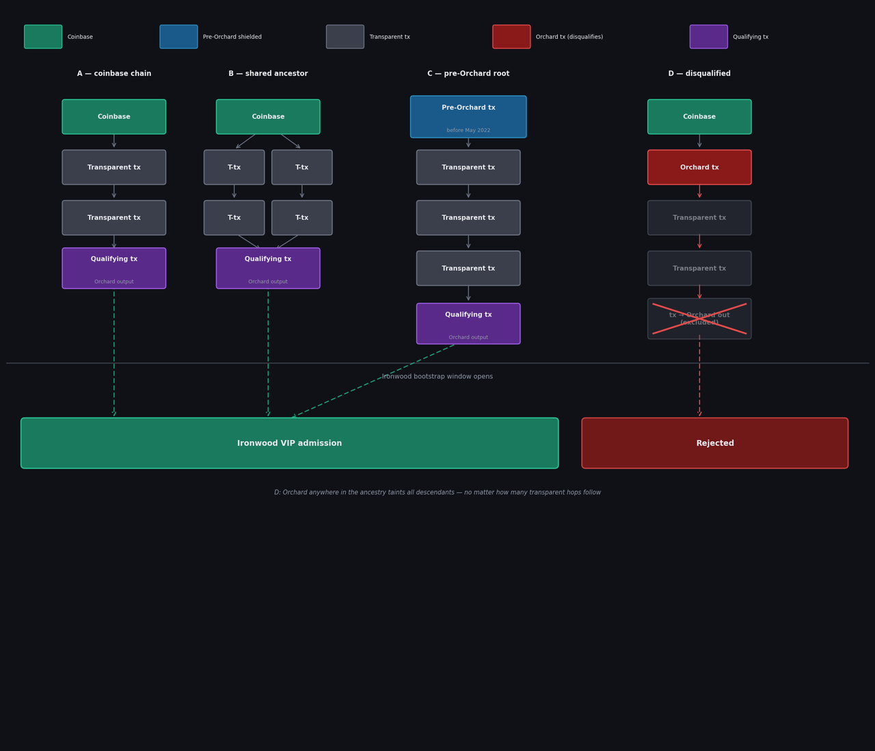The image size is (875, 751).
Task: Click 'Orchard output' sublabel in chain C
Action: 468,338
